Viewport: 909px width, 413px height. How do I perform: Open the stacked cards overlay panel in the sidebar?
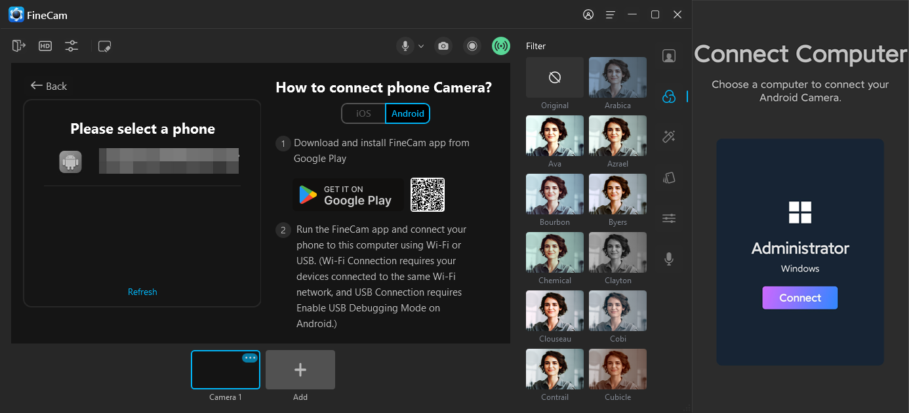(x=669, y=178)
